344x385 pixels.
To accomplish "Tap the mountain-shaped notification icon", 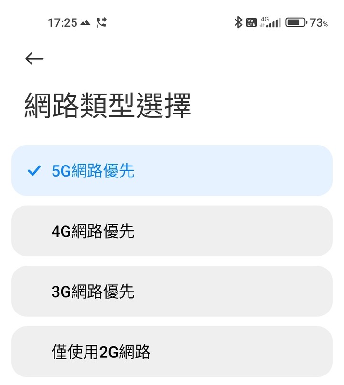I will [86, 23].
